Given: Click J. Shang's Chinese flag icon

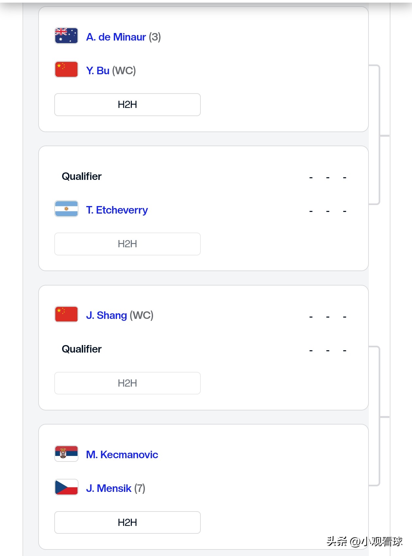Looking at the screenshot, I should pos(66,314).
